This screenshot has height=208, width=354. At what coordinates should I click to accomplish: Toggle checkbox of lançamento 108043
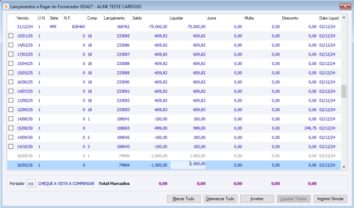pos(11,146)
